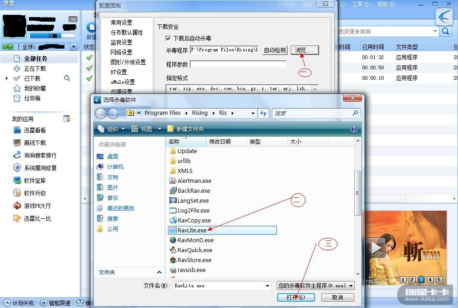Select BT设置 in config panel
This screenshot has width=458, height=308.
click(119, 72)
